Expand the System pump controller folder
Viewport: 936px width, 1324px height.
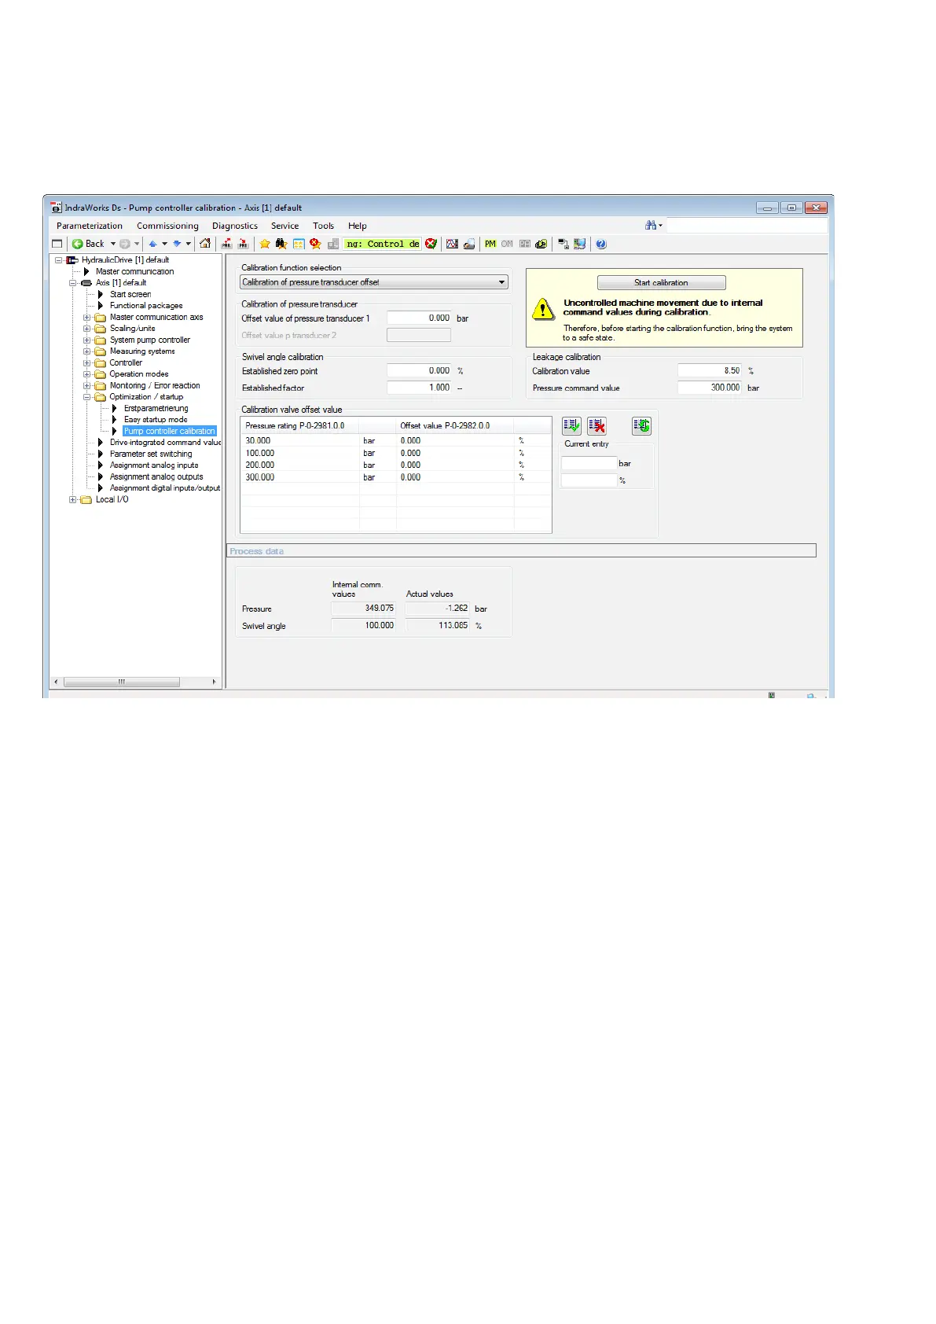pyautogui.click(x=86, y=340)
